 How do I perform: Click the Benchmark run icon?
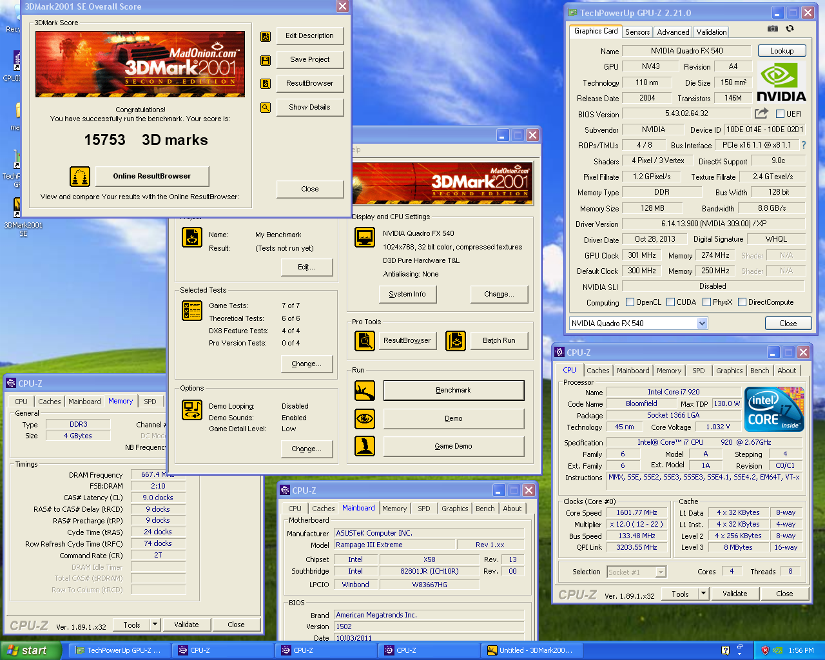tap(365, 390)
